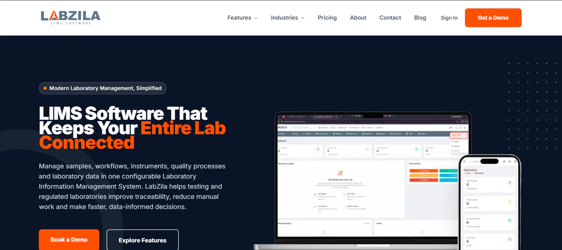Click the orange Get a Demo button
Viewport: 562px width, 250px height.
pyautogui.click(x=493, y=18)
